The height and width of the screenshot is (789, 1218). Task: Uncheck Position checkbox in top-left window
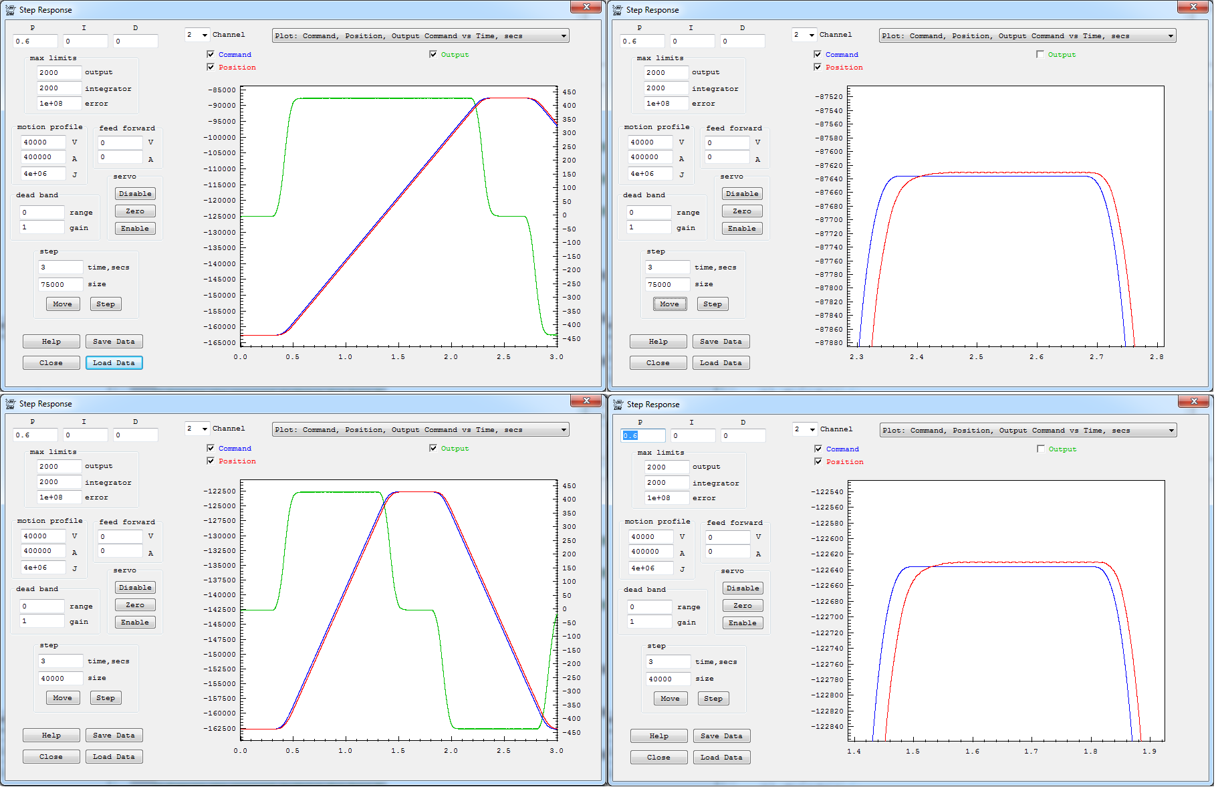coord(211,68)
